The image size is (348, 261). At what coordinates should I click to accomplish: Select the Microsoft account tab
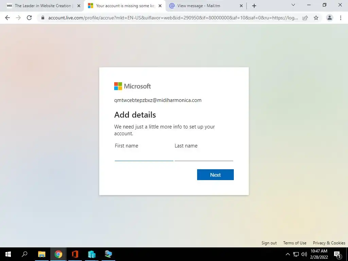(x=125, y=6)
